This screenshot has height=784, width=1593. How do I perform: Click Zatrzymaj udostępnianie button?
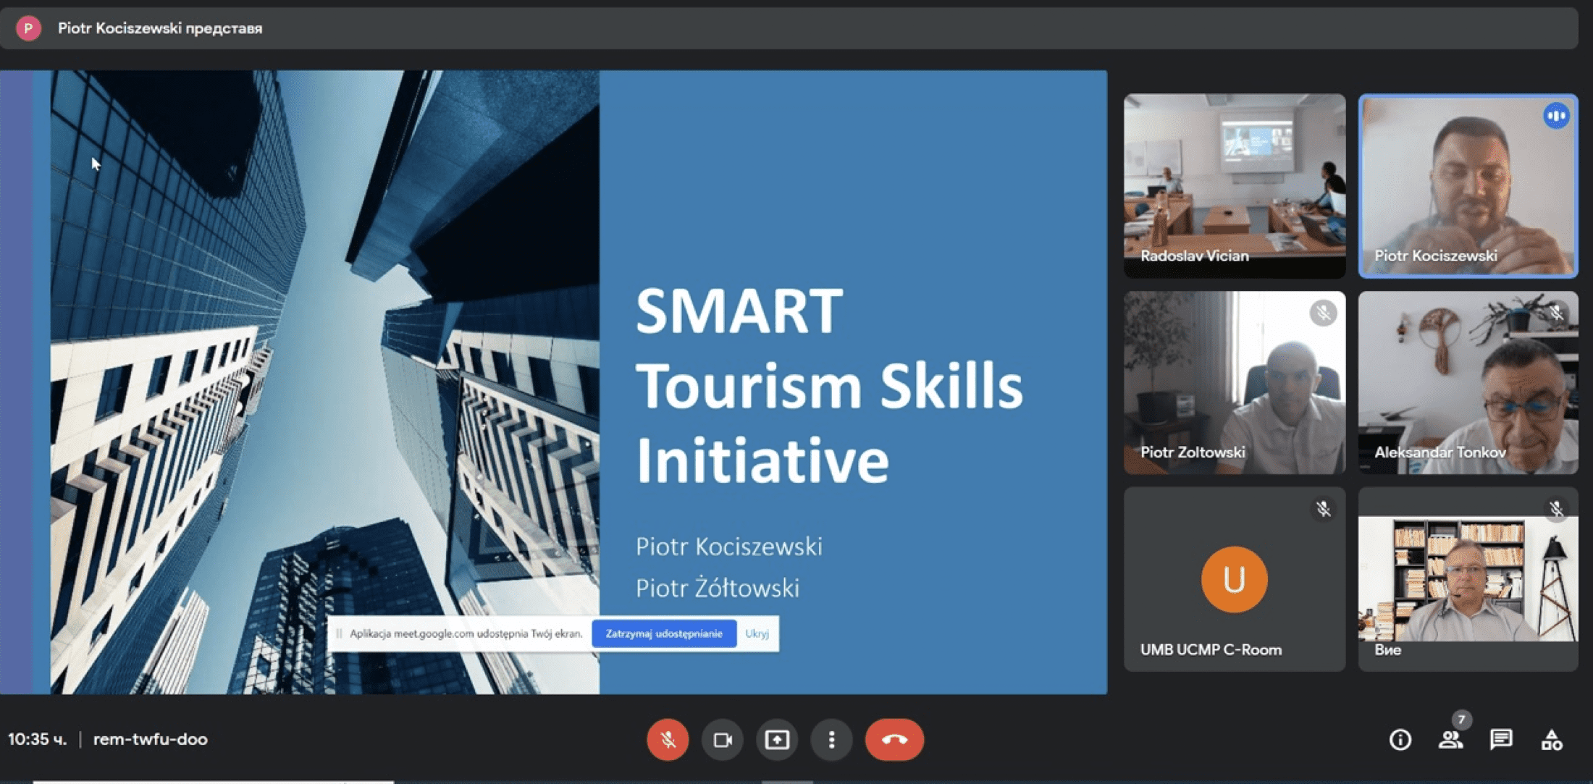click(x=664, y=633)
